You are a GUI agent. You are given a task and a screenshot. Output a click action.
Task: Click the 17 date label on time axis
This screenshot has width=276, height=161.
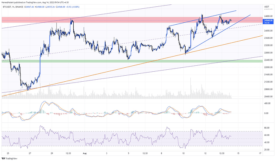pyautogui.click(x=260, y=153)
